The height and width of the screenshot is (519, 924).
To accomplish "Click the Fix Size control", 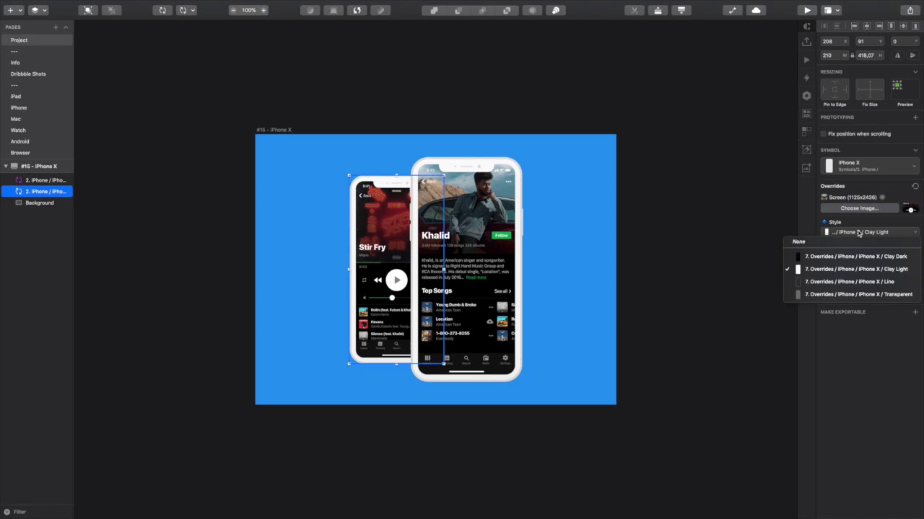I will 870,89.
